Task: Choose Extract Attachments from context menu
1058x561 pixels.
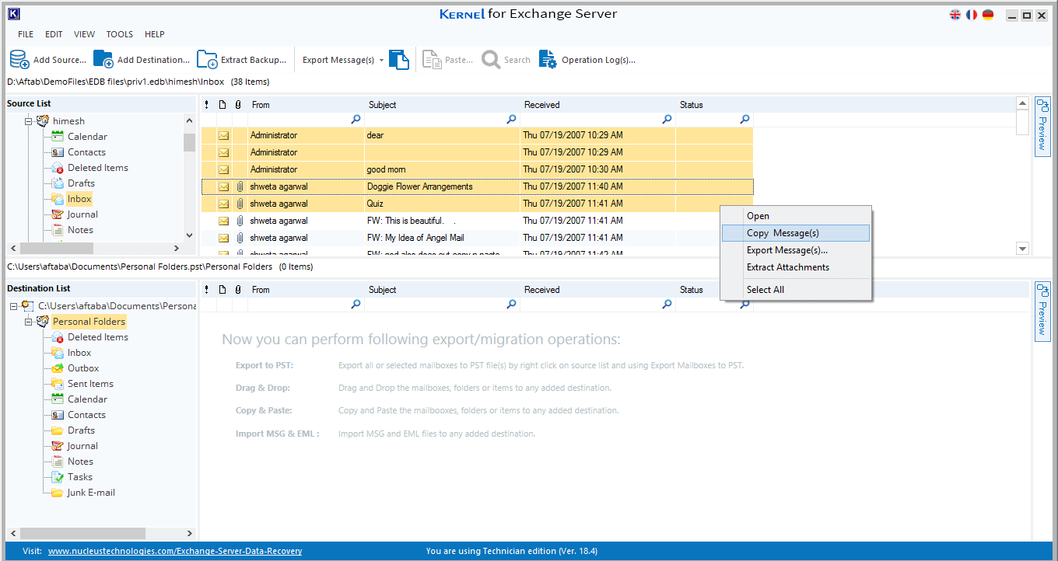Action: coord(795,267)
